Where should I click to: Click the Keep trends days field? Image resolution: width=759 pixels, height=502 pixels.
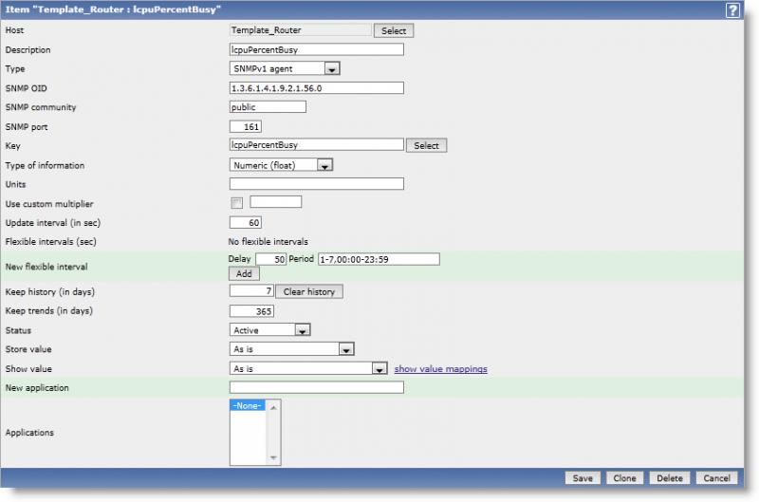(x=251, y=311)
